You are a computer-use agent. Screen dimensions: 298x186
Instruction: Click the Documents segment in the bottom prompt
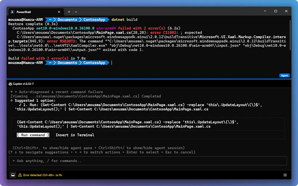point(67,63)
